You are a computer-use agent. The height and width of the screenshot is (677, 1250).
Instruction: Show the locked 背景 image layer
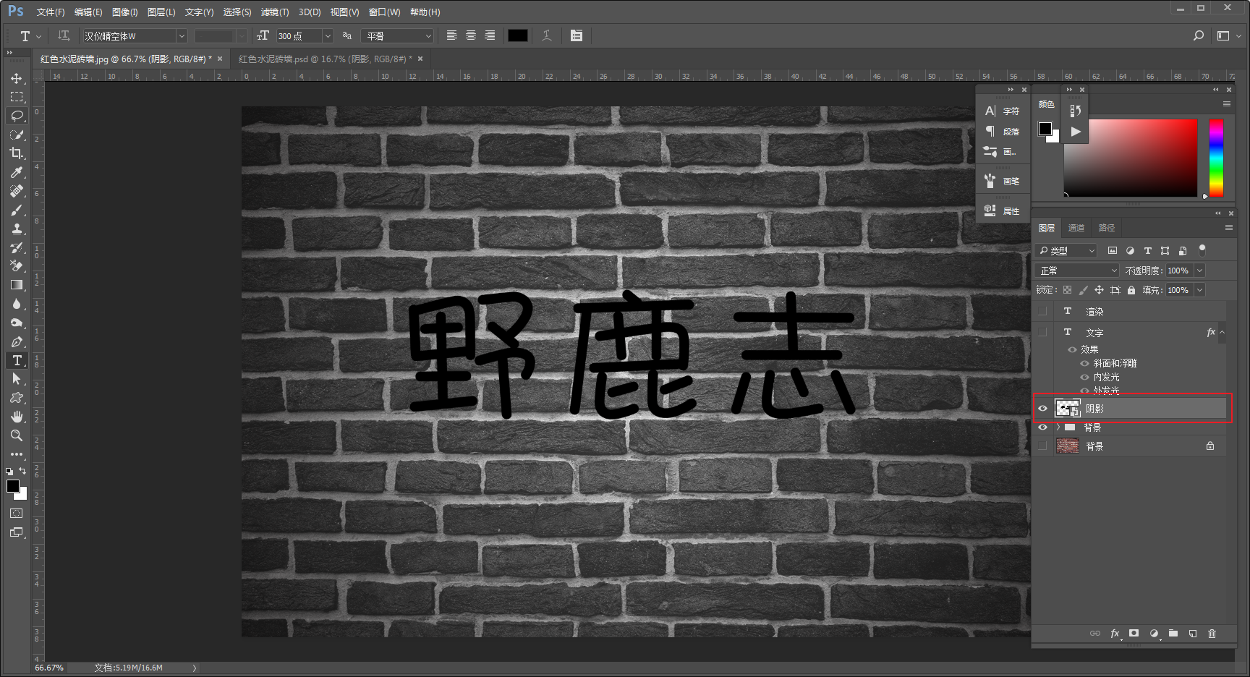pyautogui.click(x=1042, y=446)
